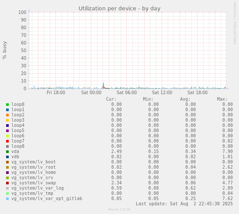Click the 'vg_system/lv_var_log' legend label
The image size is (239, 214).
[38, 188]
